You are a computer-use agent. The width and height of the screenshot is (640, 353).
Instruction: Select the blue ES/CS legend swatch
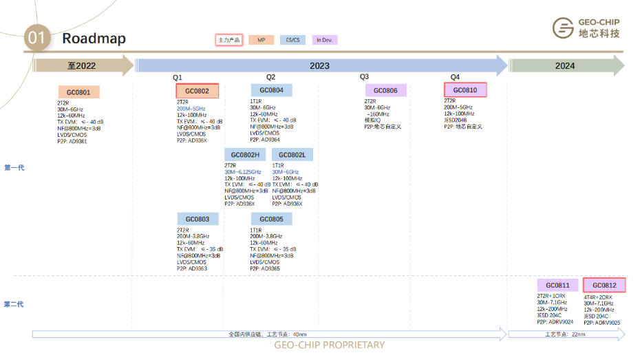(x=292, y=40)
